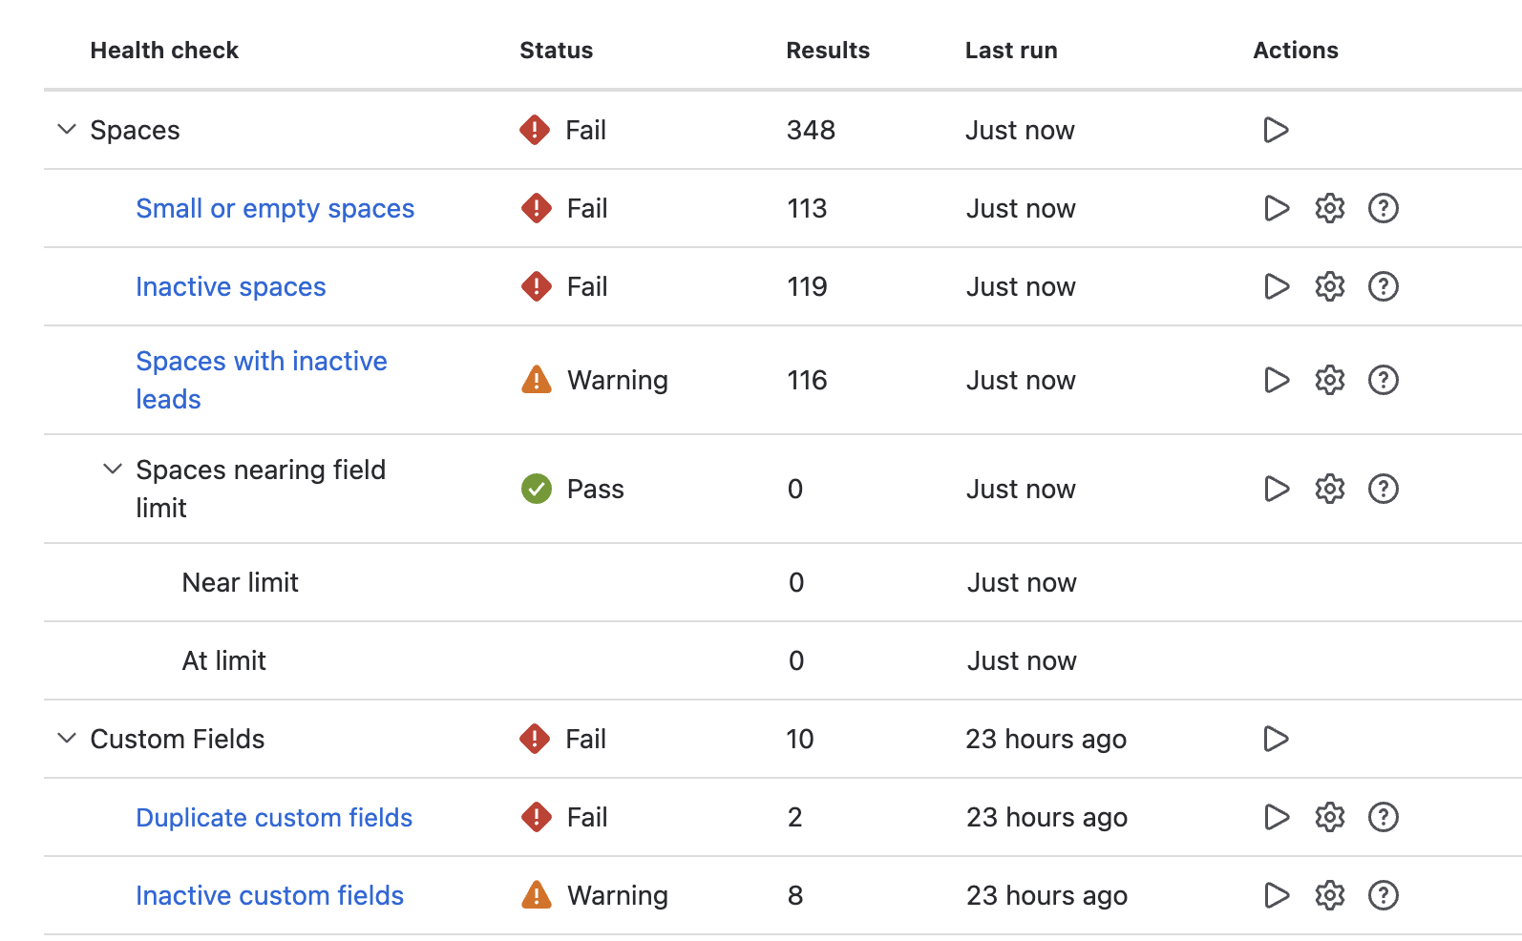
Task: Collapse the Spaces group
Action: pyautogui.click(x=67, y=129)
